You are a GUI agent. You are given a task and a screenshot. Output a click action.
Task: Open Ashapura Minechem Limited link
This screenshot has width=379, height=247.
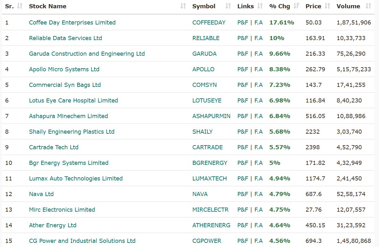[x=69, y=116]
